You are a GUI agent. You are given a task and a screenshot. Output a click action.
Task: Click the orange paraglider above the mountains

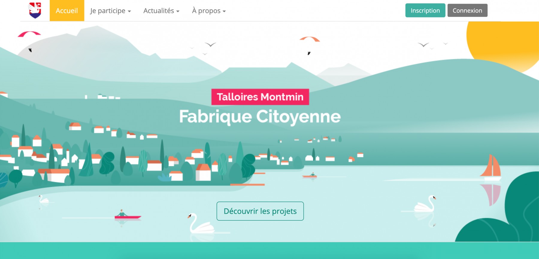(310, 39)
